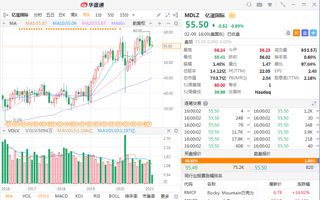Image resolution: width=320 pixels, height=200 pixels.
Task: Expand chart to fullscreen
Action: coord(168,15)
